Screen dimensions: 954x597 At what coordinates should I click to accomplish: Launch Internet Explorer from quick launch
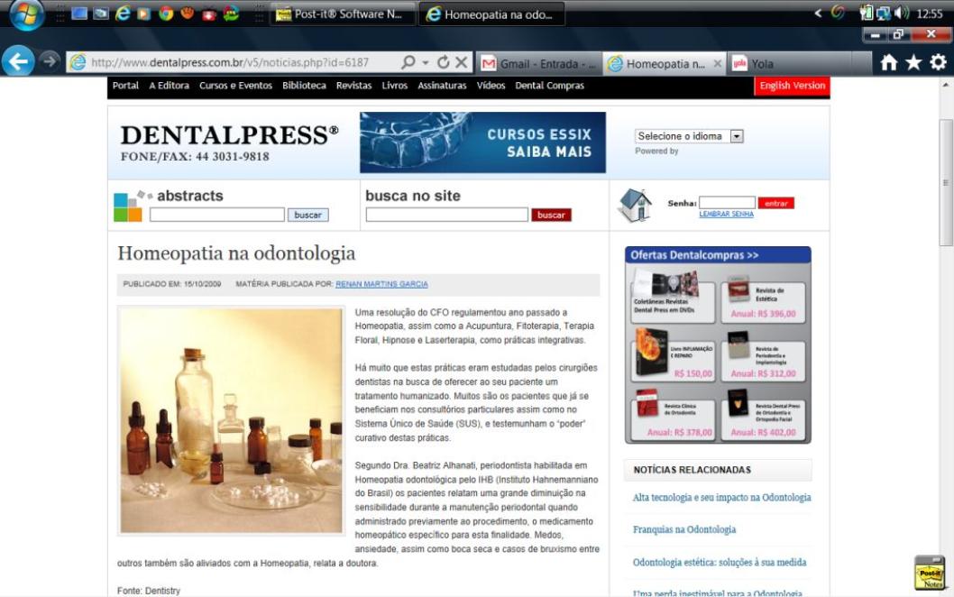tap(123, 14)
